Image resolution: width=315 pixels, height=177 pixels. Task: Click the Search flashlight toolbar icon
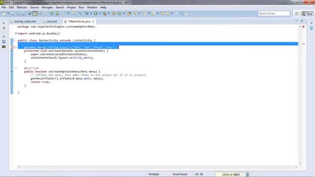(x=134, y=13)
